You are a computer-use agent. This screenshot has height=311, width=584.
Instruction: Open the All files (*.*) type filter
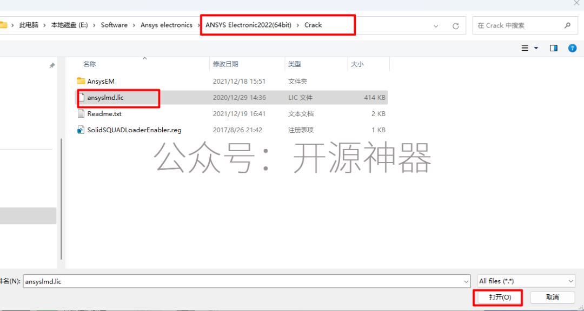click(526, 281)
